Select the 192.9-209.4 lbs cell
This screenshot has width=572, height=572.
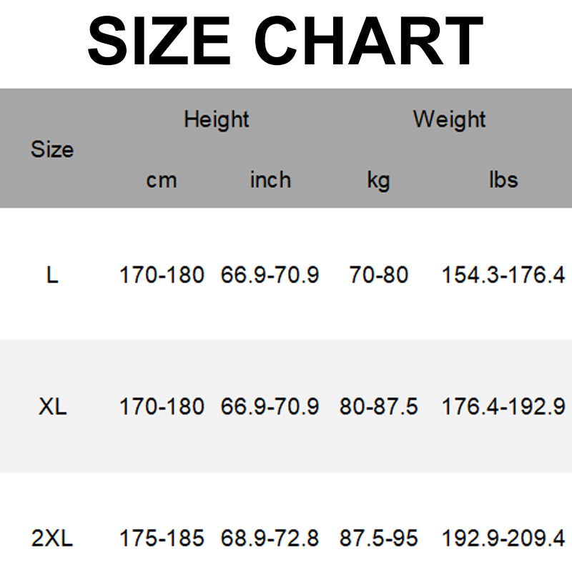pyautogui.click(x=503, y=538)
